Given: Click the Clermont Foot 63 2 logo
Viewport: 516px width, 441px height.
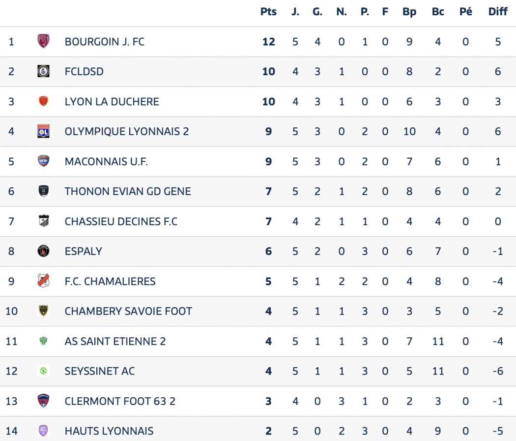Looking at the screenshot, I should (x=43, y=401).
